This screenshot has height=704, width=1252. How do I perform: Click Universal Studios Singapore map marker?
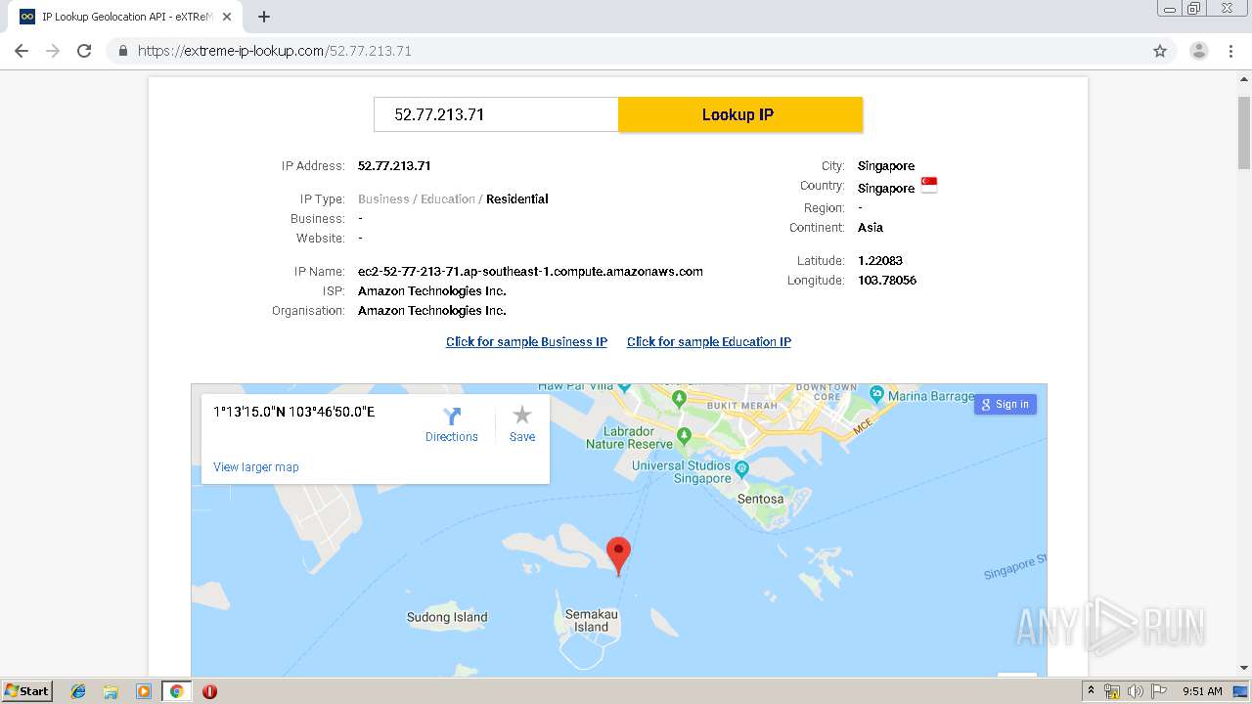(741, 469)
